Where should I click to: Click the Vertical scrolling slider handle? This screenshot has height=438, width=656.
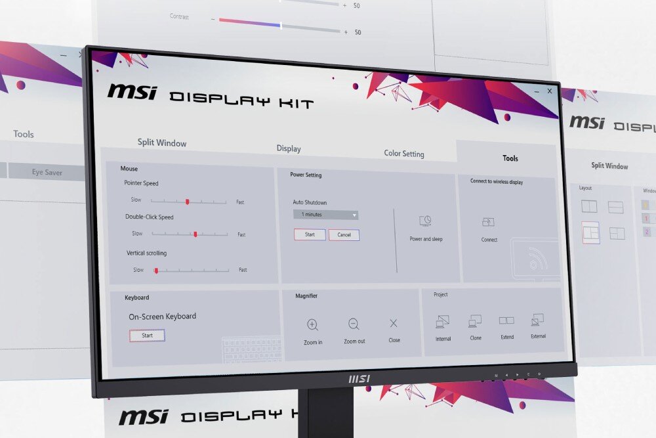(155, 269)
